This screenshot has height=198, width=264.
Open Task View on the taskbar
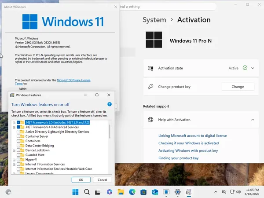98,192
